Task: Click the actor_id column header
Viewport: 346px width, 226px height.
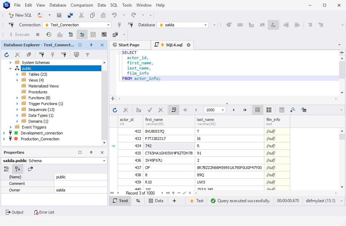Action: click(130, 122)
